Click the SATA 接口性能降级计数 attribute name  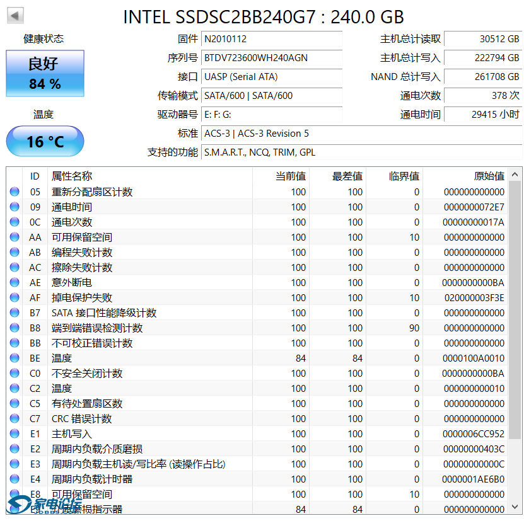[x=104, y=313]
